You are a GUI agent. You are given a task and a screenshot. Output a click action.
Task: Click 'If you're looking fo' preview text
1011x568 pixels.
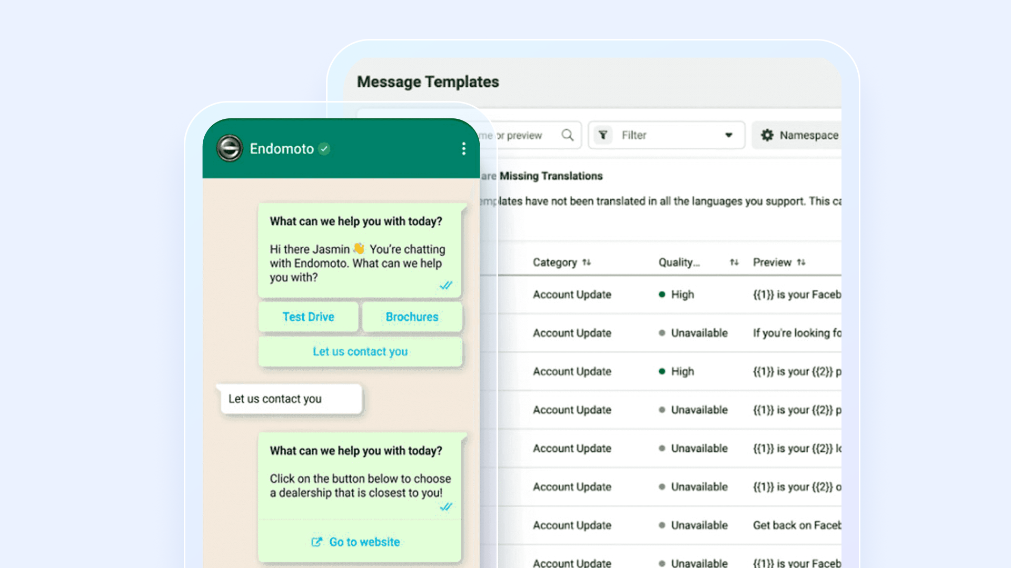click(x=797, y=333)
